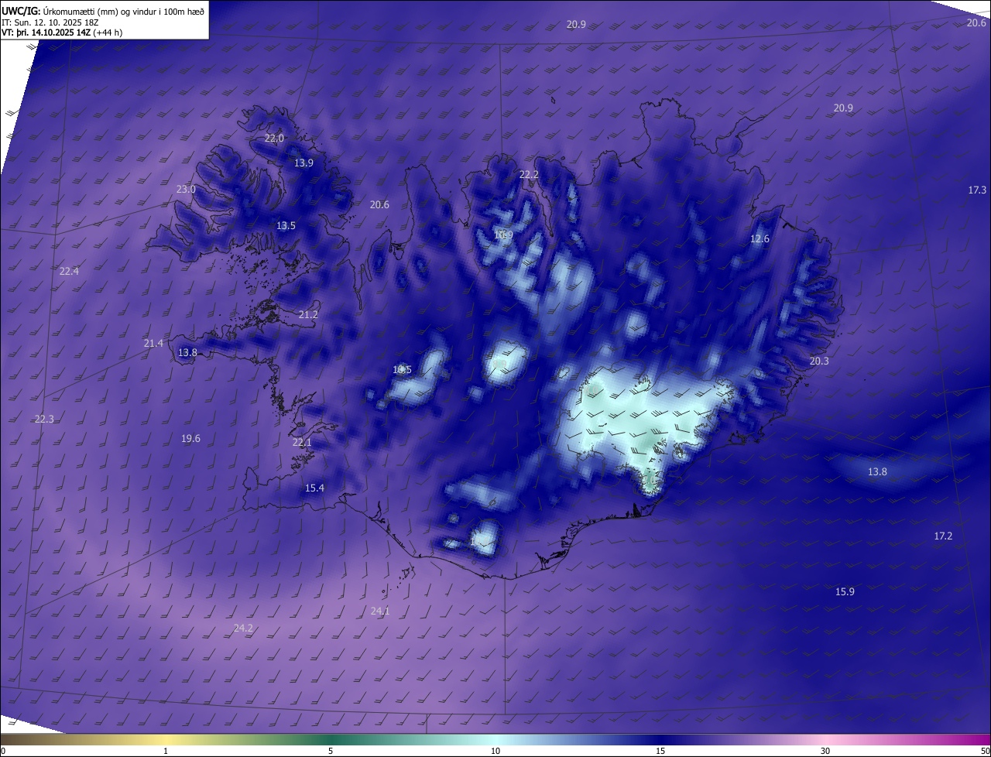991x757 pixels.
Task: Click the colorbar tick label 10
Action: point(495,751)
